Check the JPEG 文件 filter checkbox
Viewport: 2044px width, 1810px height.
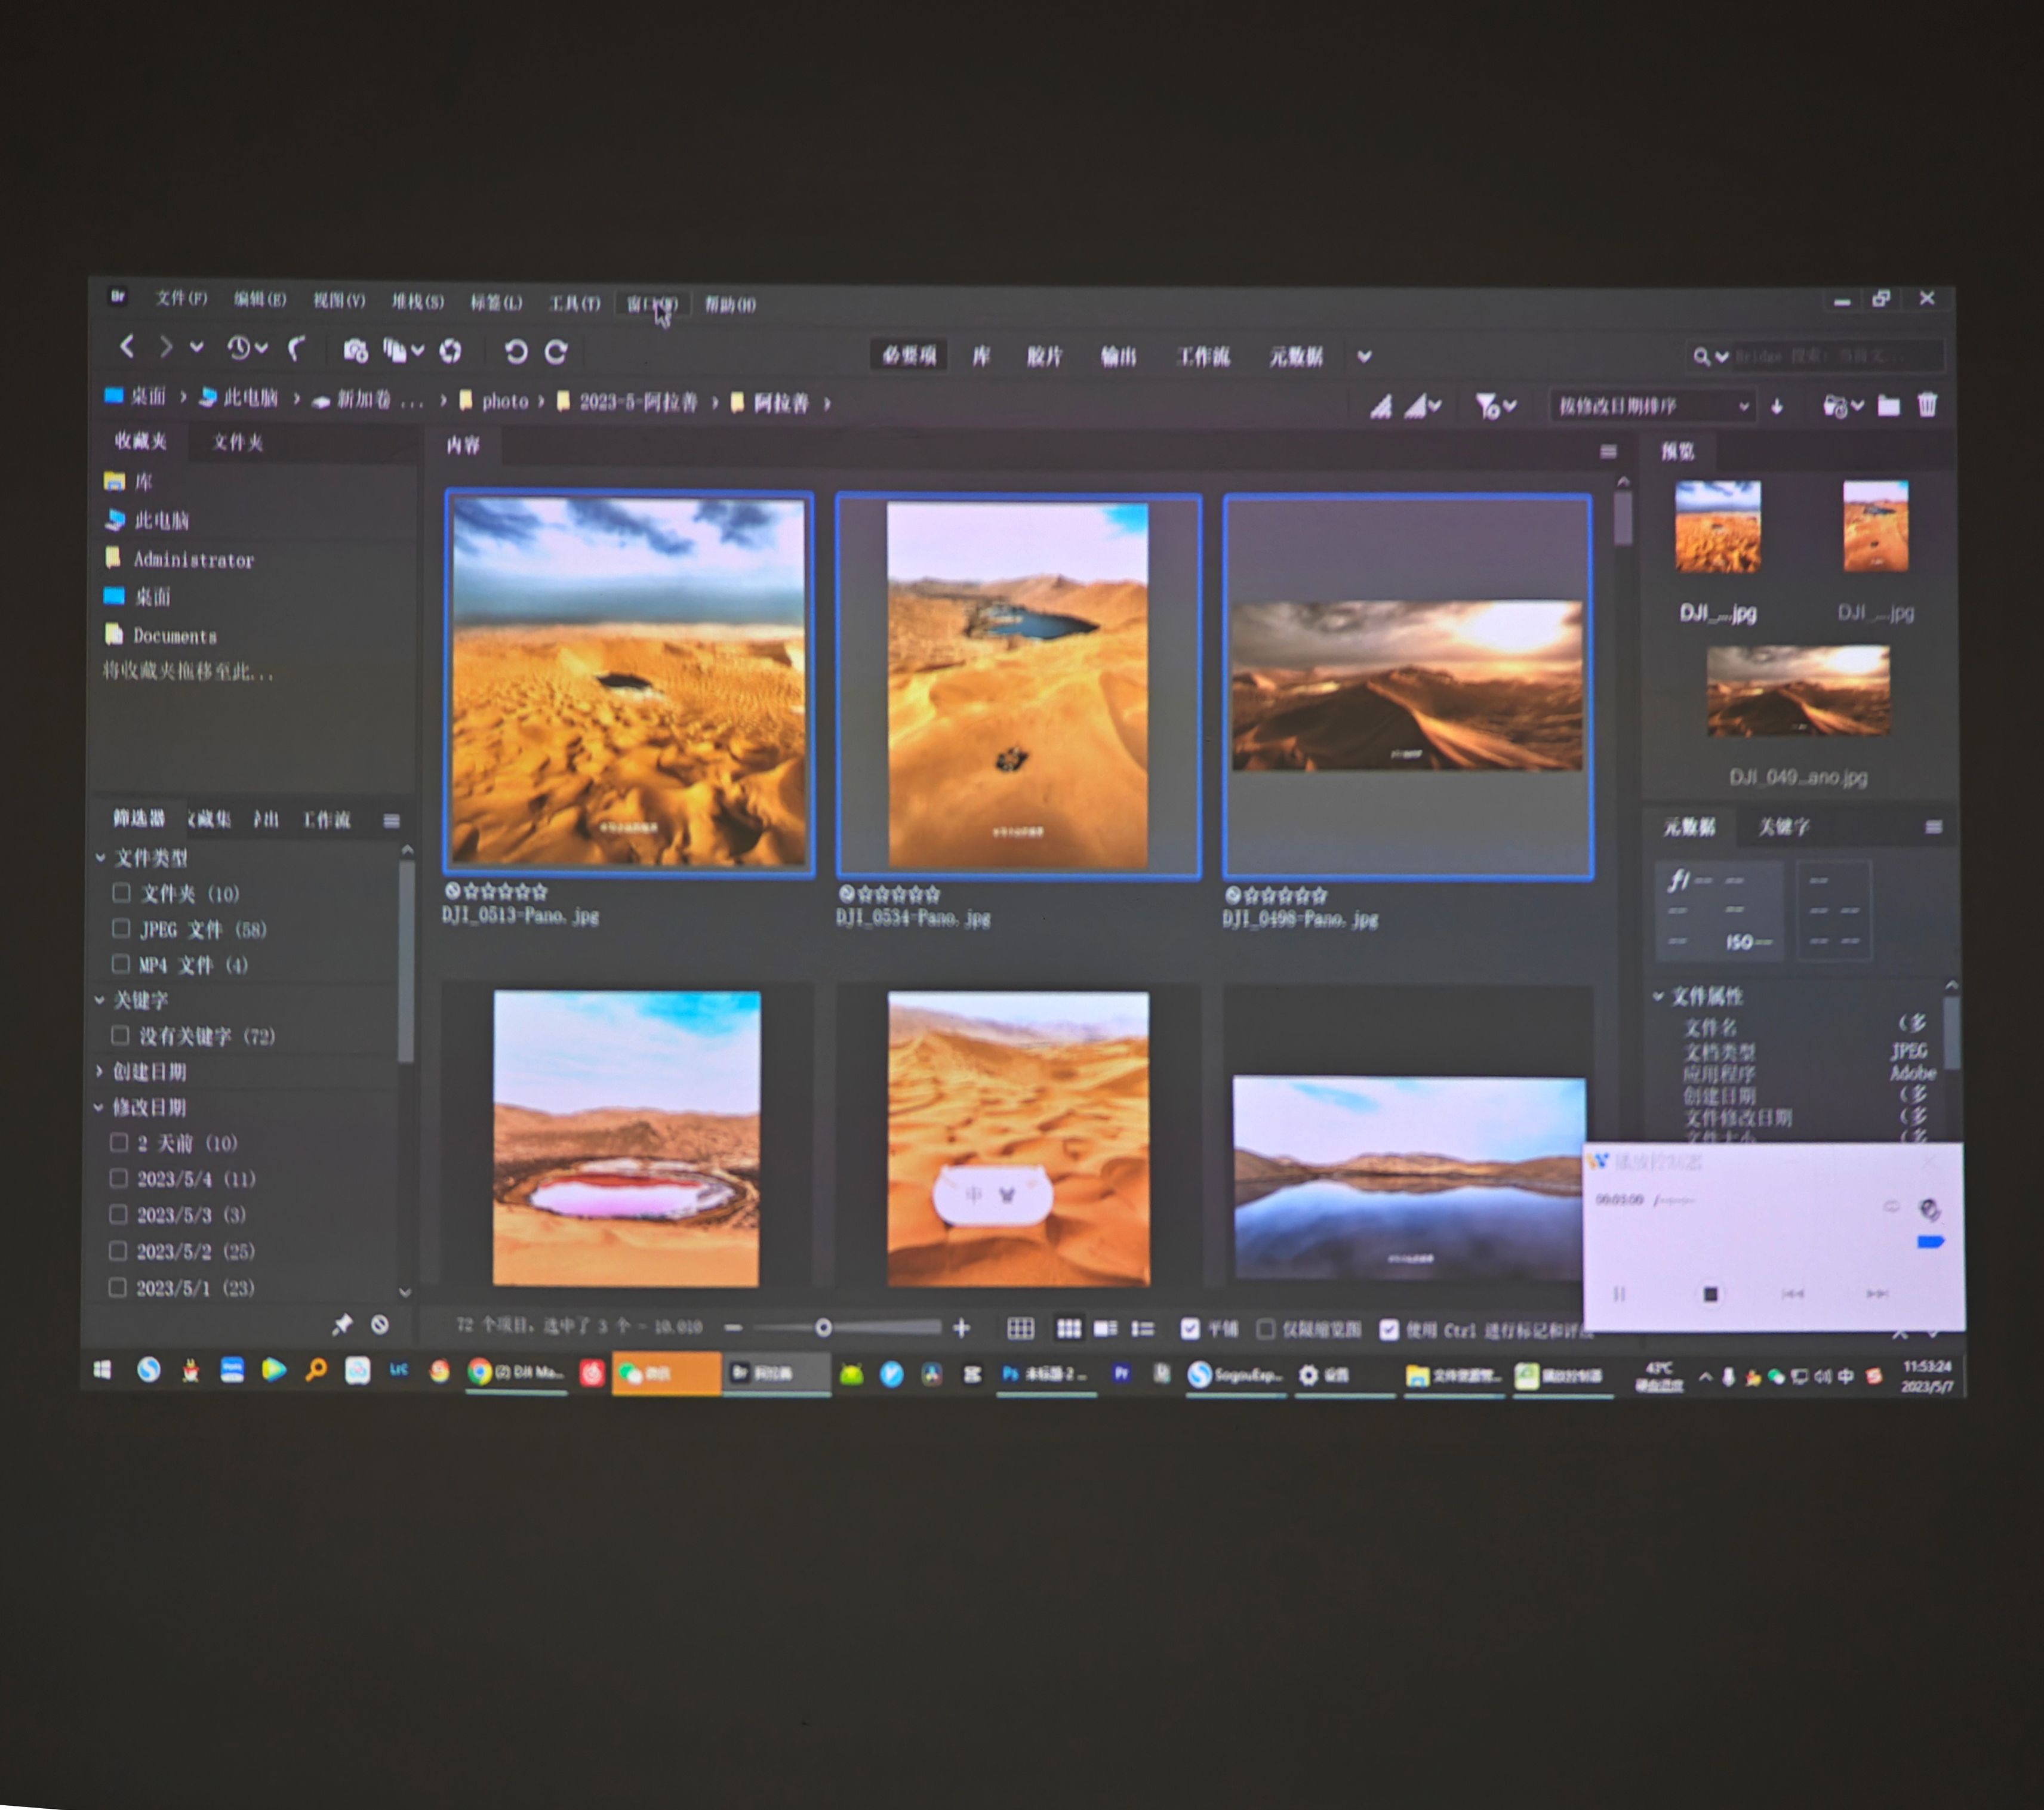pos(121,929)
